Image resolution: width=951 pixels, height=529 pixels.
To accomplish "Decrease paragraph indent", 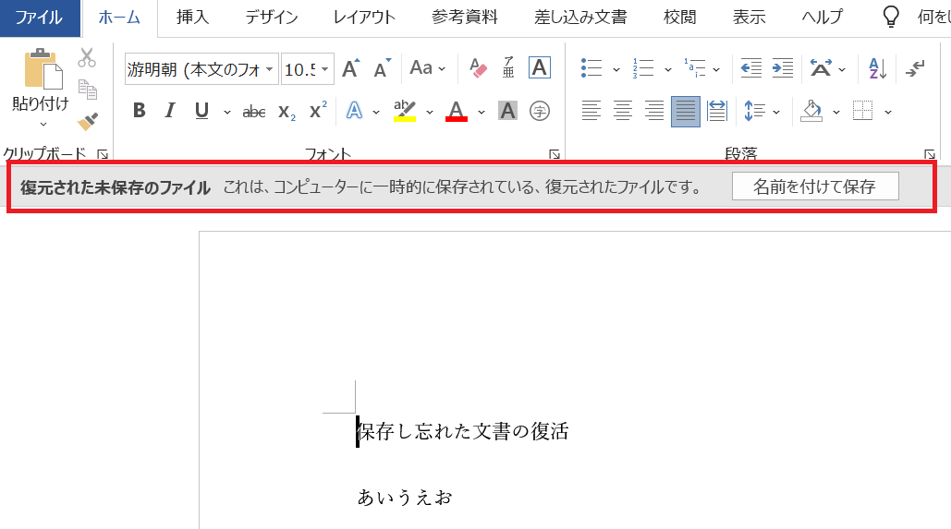I will (x=750, y=68).
